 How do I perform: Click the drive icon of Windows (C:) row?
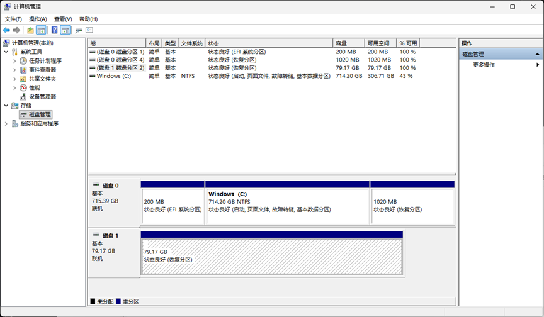(93, 76)
